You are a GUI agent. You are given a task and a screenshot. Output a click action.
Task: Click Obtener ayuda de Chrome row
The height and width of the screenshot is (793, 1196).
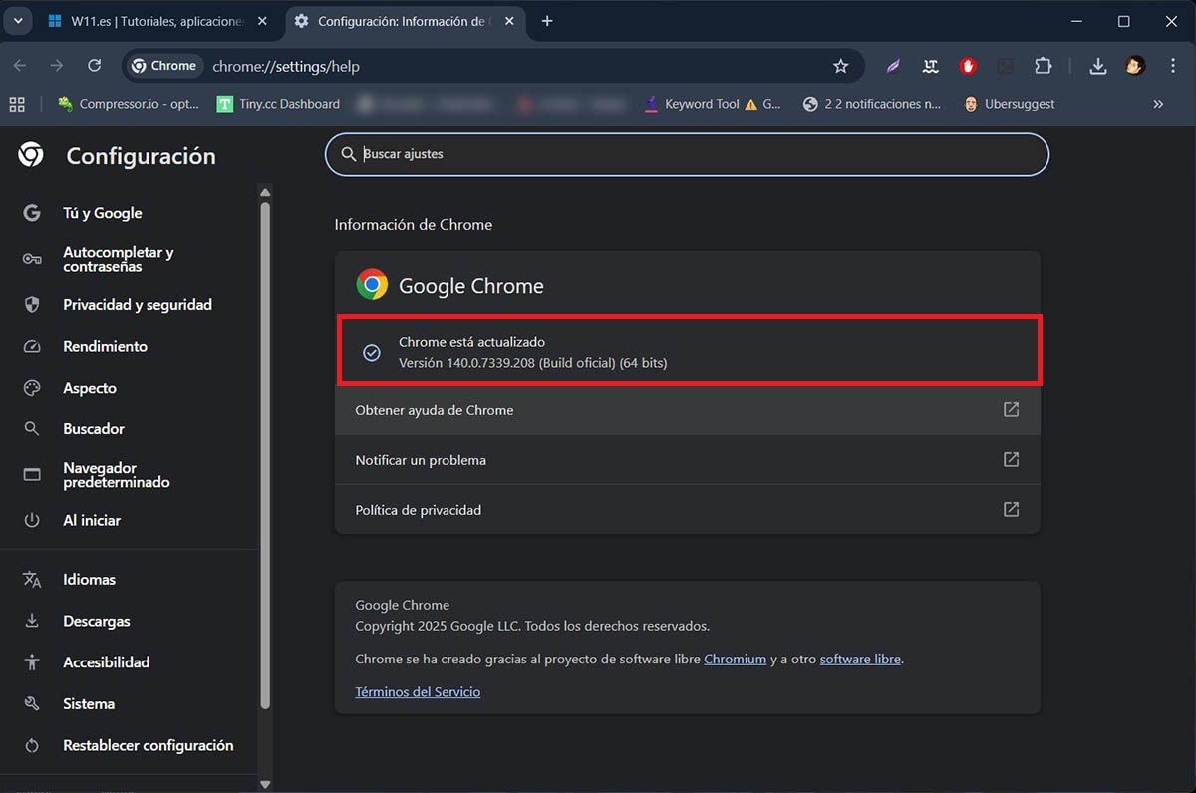[687, 410]
